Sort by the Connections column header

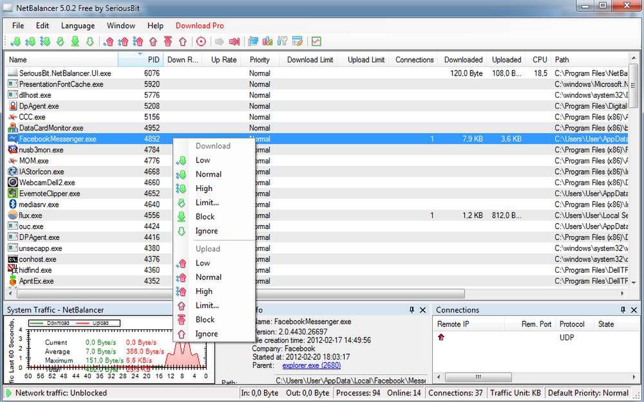(x=414, y=59)
